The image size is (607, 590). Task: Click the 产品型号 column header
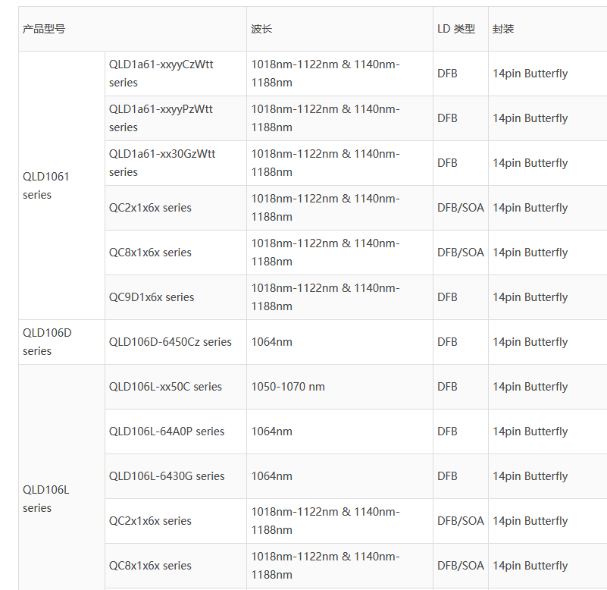(44, 29)
